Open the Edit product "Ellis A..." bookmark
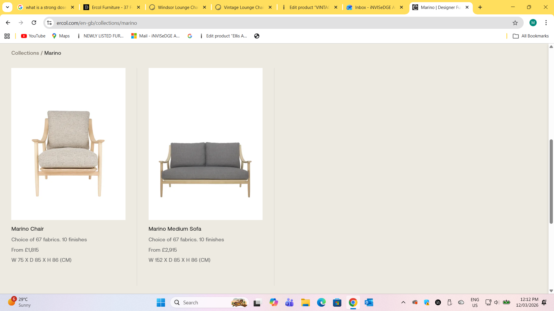This screenshot has width=554, height=311. [224, 36]
